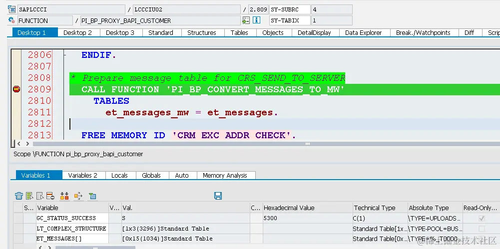Click the teal filter-layout toolbar icon

point(92,196)
